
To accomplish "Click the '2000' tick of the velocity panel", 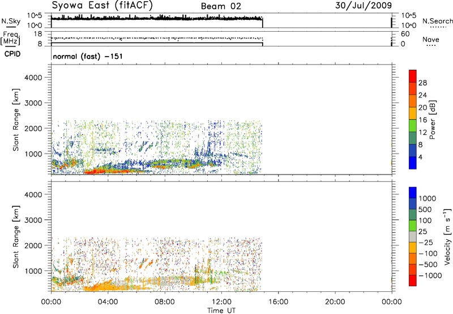I will (x=33, y=245).
